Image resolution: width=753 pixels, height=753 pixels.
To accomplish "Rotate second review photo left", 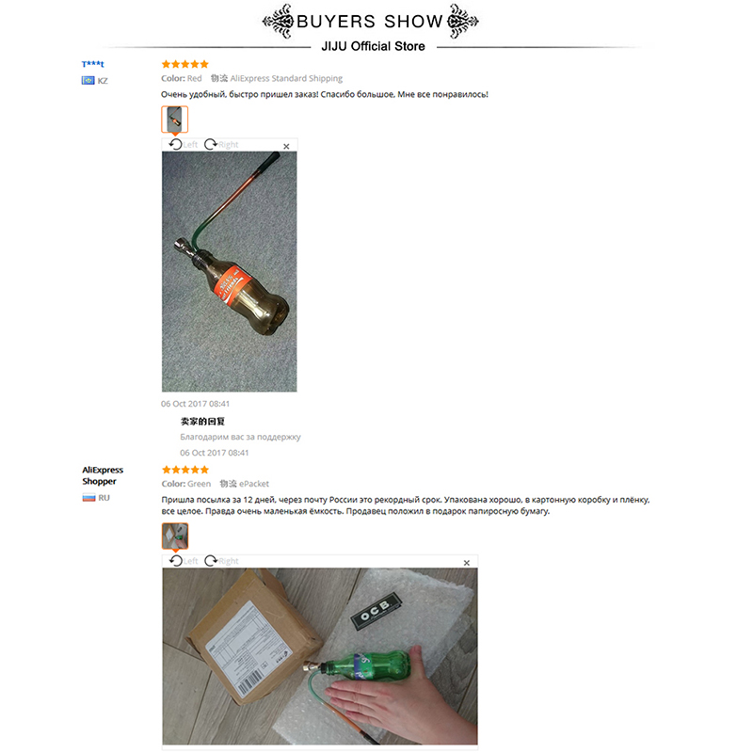I will tap(184, 561).
